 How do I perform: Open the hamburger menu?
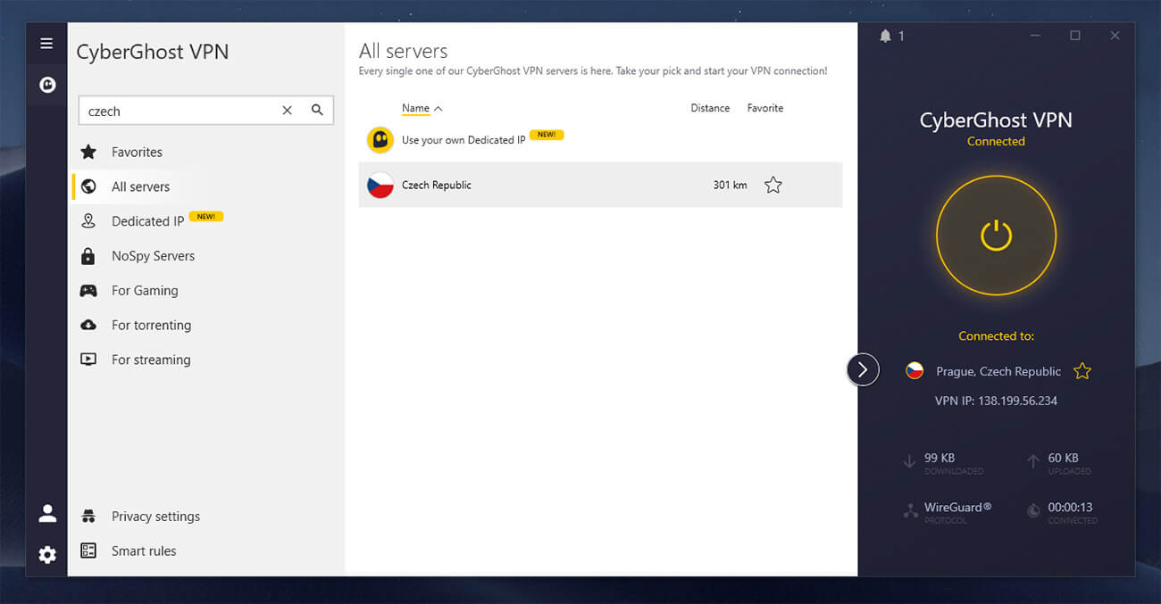point(46,43)
